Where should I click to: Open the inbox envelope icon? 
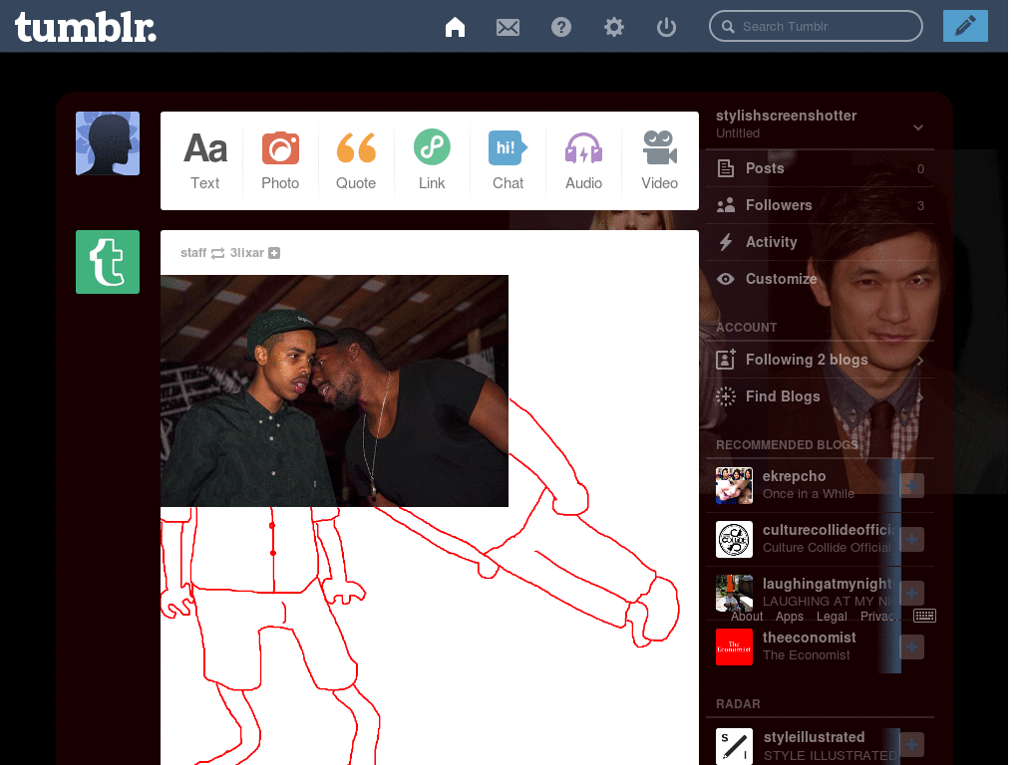[508, 27]
